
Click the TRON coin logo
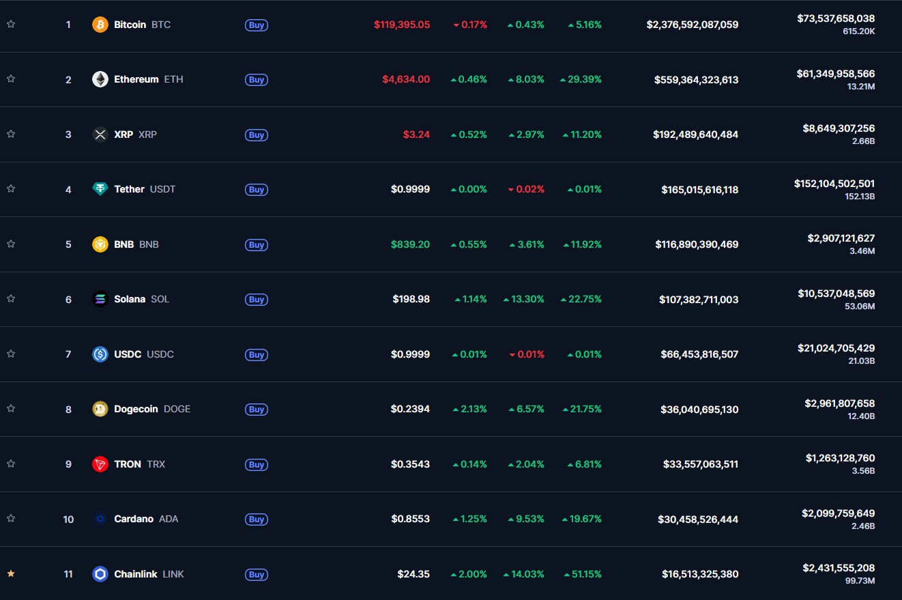click(100, 464)
